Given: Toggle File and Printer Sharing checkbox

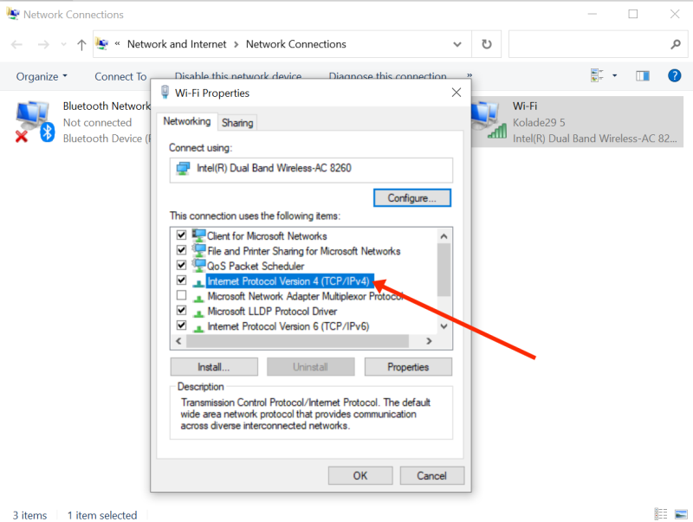Looking at the screenshot, I should coord(181,250).
